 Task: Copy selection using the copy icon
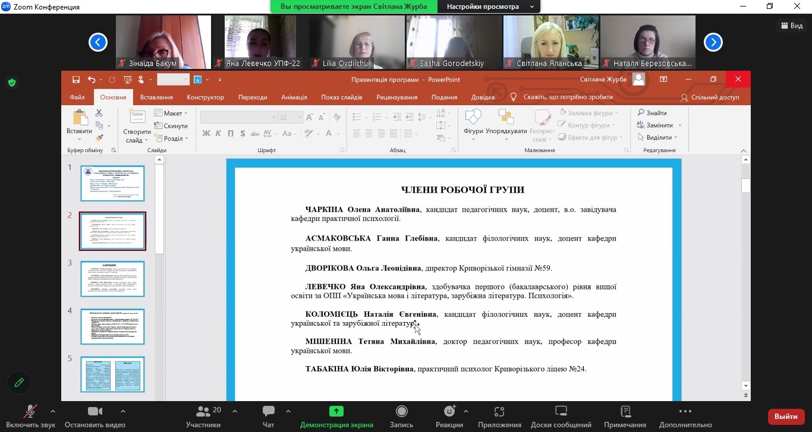[x=99, y=125]
